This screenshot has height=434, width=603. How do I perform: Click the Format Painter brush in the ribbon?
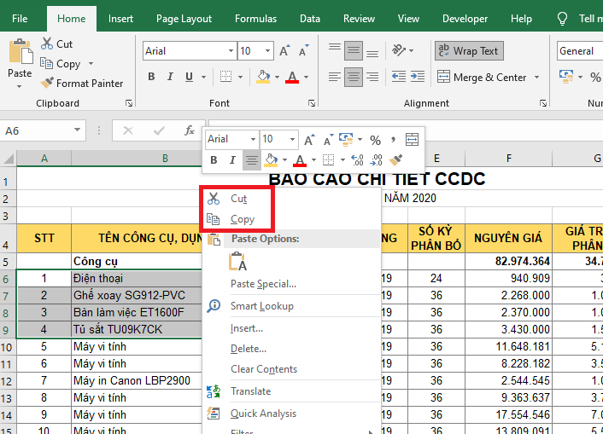point(48,84)
